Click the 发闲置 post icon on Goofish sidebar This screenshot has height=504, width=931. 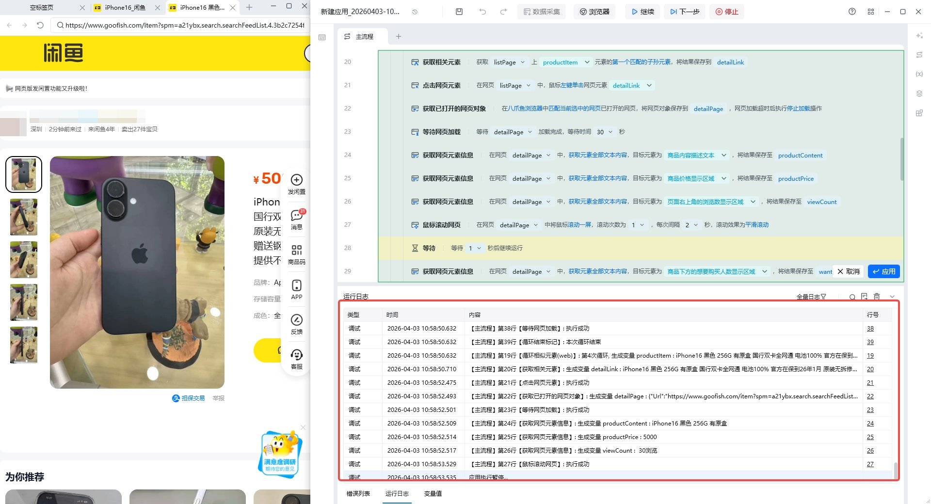[297, 184]
